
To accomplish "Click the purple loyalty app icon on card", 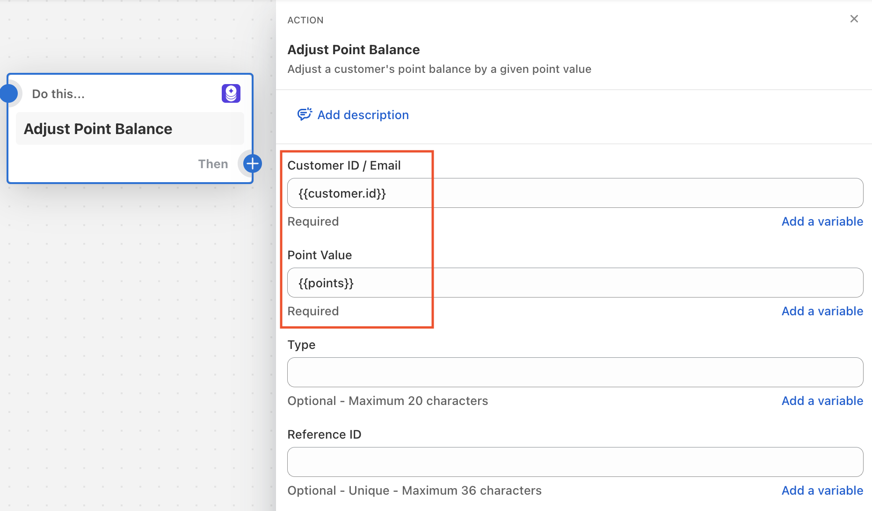I will pos(231,93).
